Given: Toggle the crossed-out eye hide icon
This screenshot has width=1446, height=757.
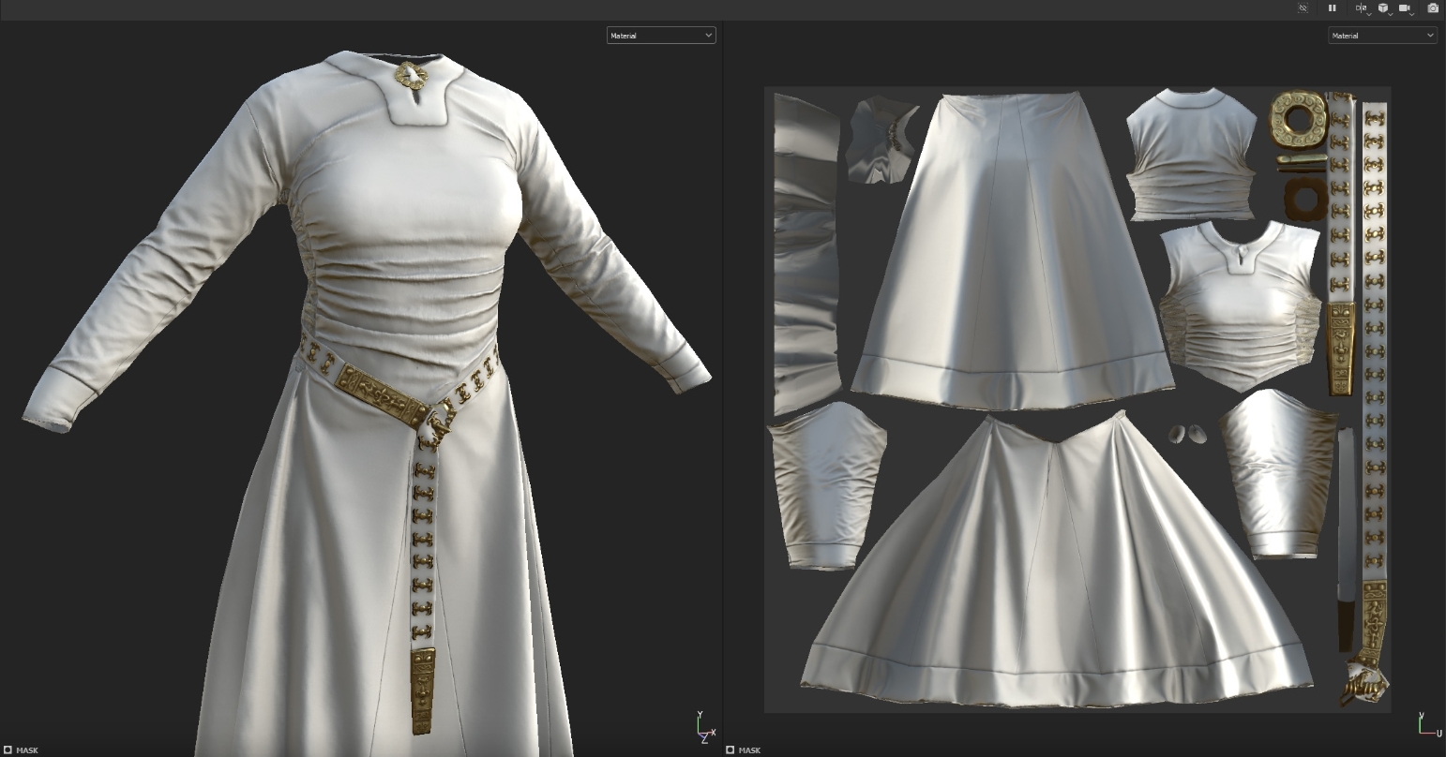Looking at the screenshot, I should [x=1303, y=8].
